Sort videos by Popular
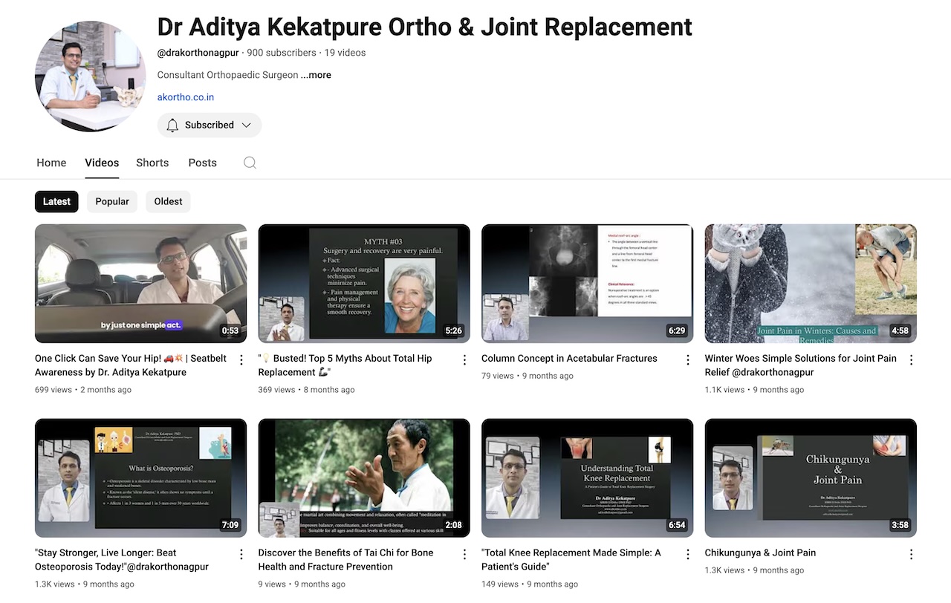 coord(112,201)
